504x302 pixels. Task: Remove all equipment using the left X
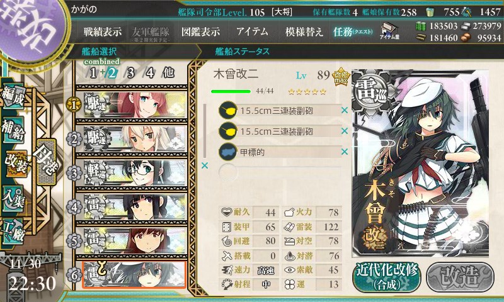(204, 165)
